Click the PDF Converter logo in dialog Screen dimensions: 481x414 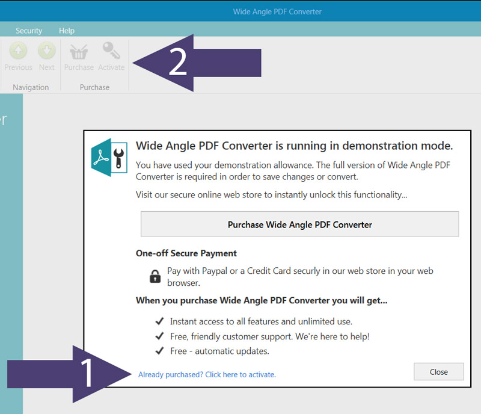pos(109,157)
